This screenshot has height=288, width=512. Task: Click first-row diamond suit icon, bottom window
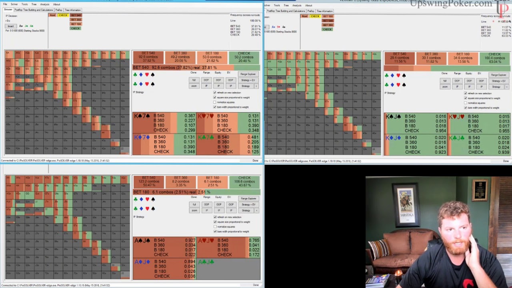click(x=141, y=199)
